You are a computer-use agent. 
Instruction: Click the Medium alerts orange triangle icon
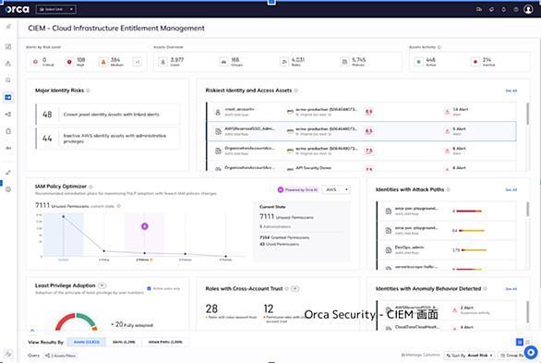pyautogui.click(x=103, y=62)
